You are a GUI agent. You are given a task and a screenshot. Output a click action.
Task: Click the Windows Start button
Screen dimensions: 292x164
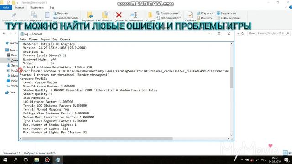pyautogui.click(x=5, y=160)
